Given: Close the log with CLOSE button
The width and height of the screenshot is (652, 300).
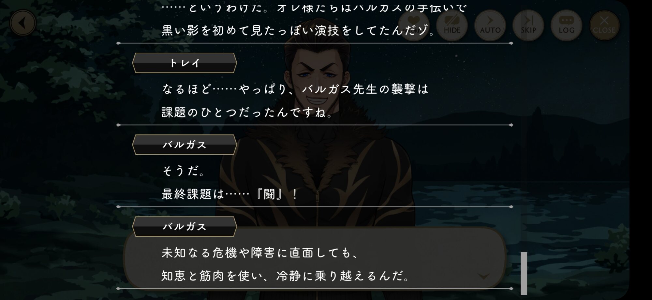Looking at the screenshot, I should (604, 25).
